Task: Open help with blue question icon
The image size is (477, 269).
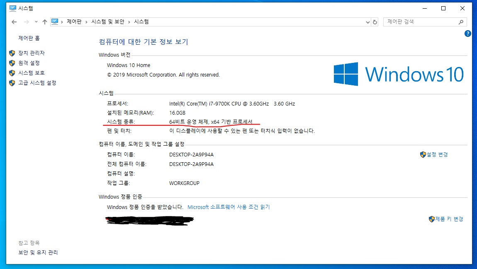Action: (x=468, y=34)
